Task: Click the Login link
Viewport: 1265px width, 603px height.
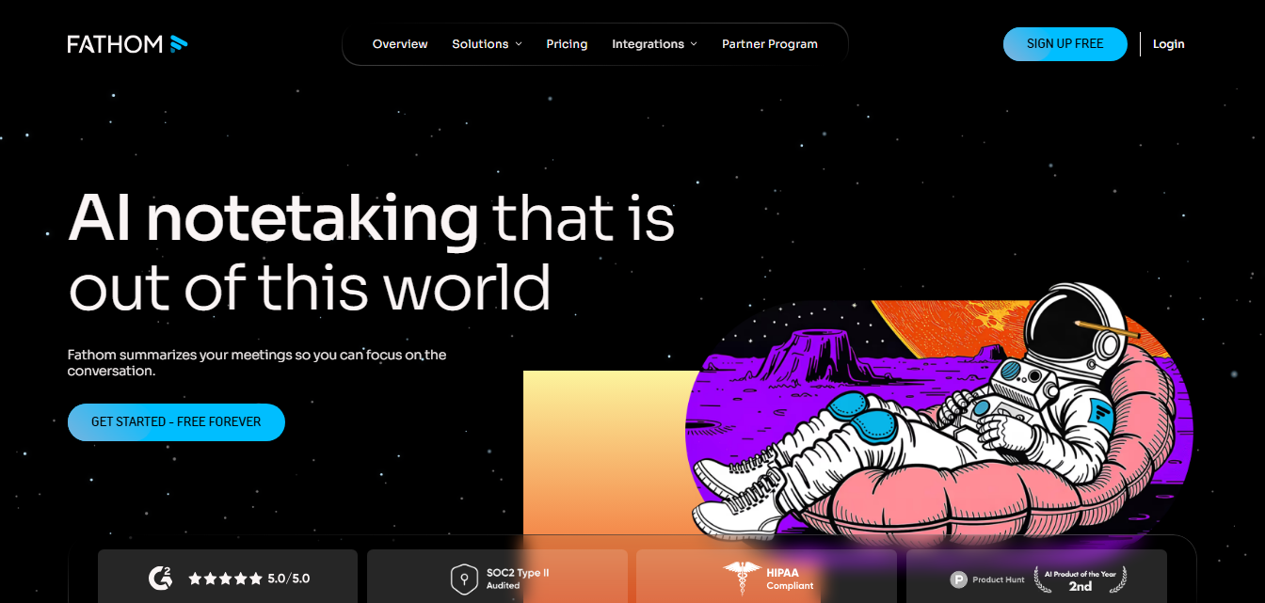Action: coord(1168,43)
